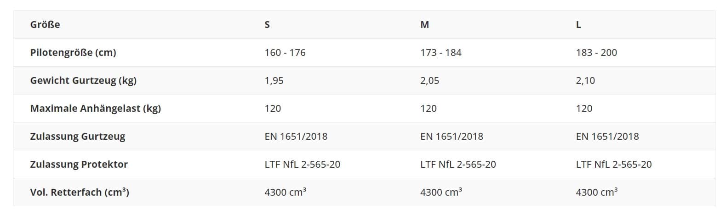Click the 120 value under size M
Viewport: 726px width, 220px height.
[x=429, y=109]
